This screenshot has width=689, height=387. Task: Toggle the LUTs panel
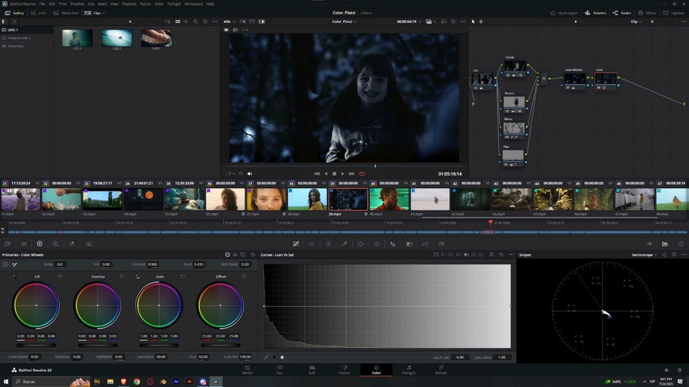(39, 12)
